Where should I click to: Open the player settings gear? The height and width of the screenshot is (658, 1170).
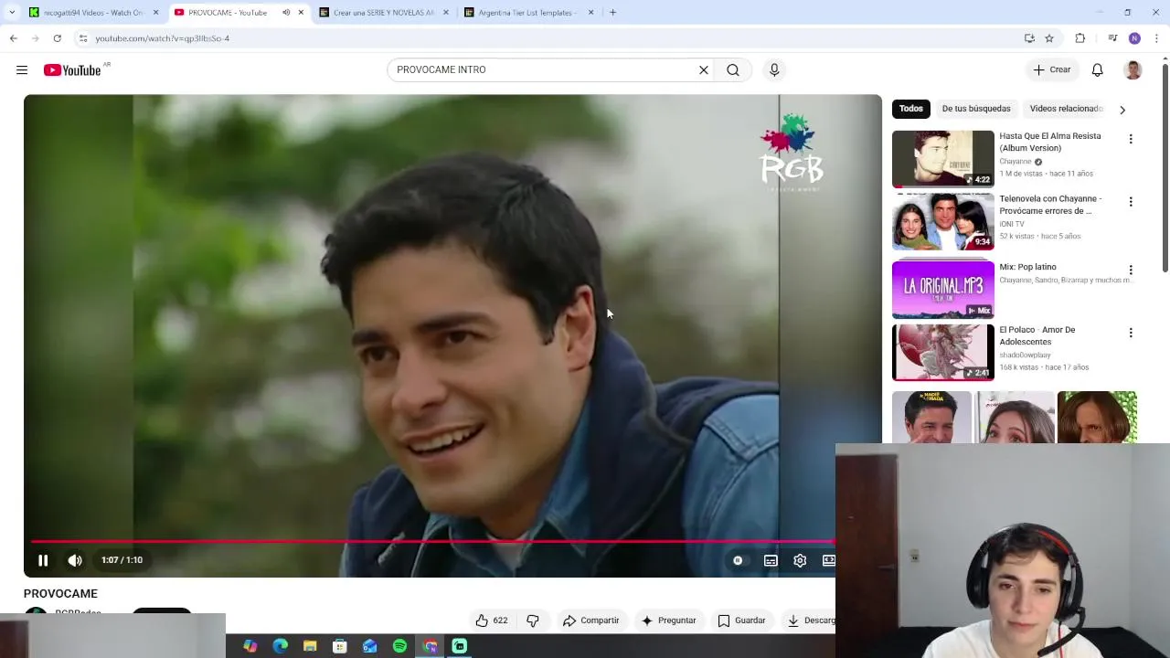(x=800, y=560)
